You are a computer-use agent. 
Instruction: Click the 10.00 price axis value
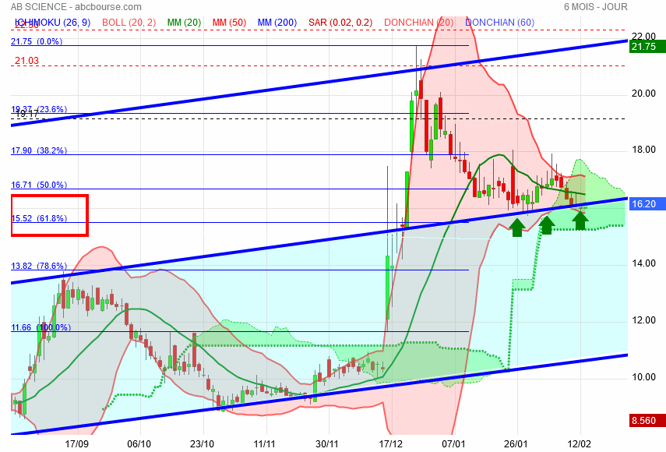click(643, 377)
